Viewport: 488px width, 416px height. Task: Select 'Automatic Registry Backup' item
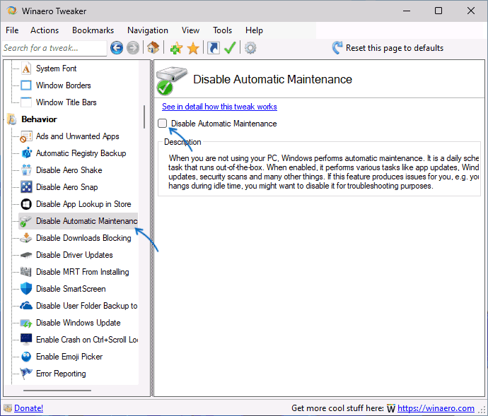[x=81, y=153]
